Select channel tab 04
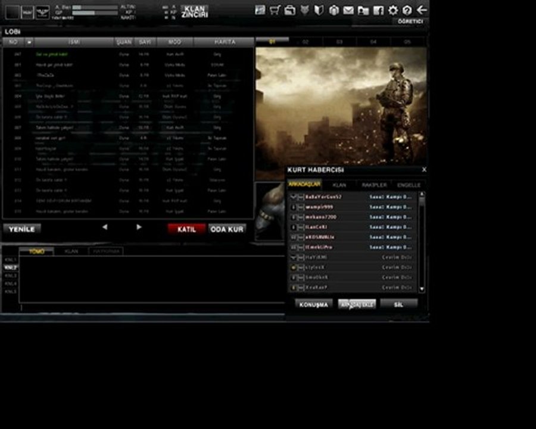Image resolution: width=536 pixels, height=429 pixels. tap(373, 42)
